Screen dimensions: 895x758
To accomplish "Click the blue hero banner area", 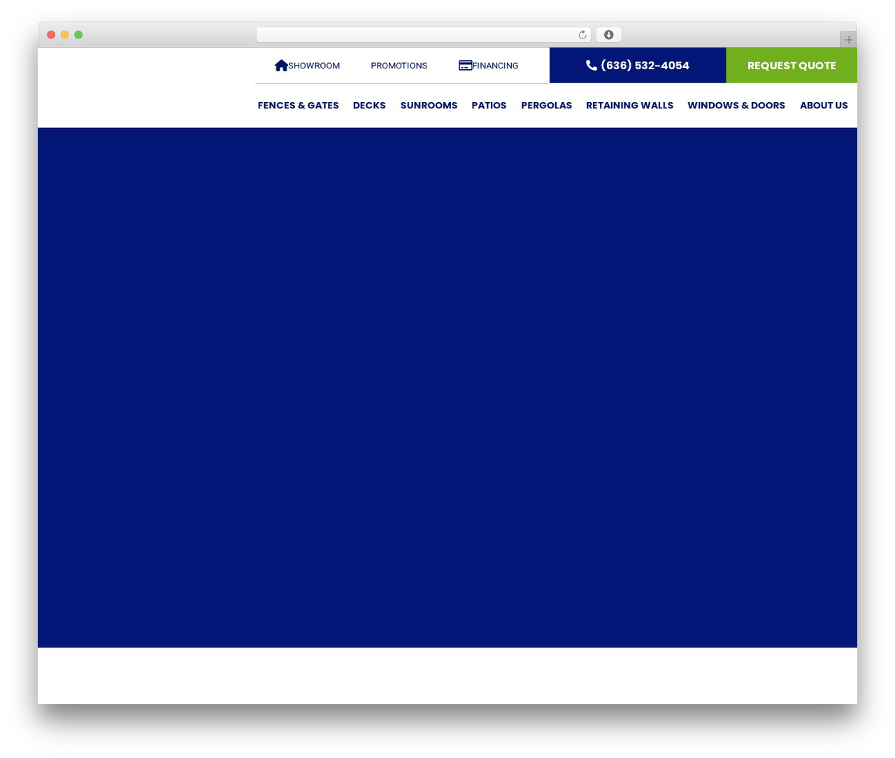I will coord(447,387).
